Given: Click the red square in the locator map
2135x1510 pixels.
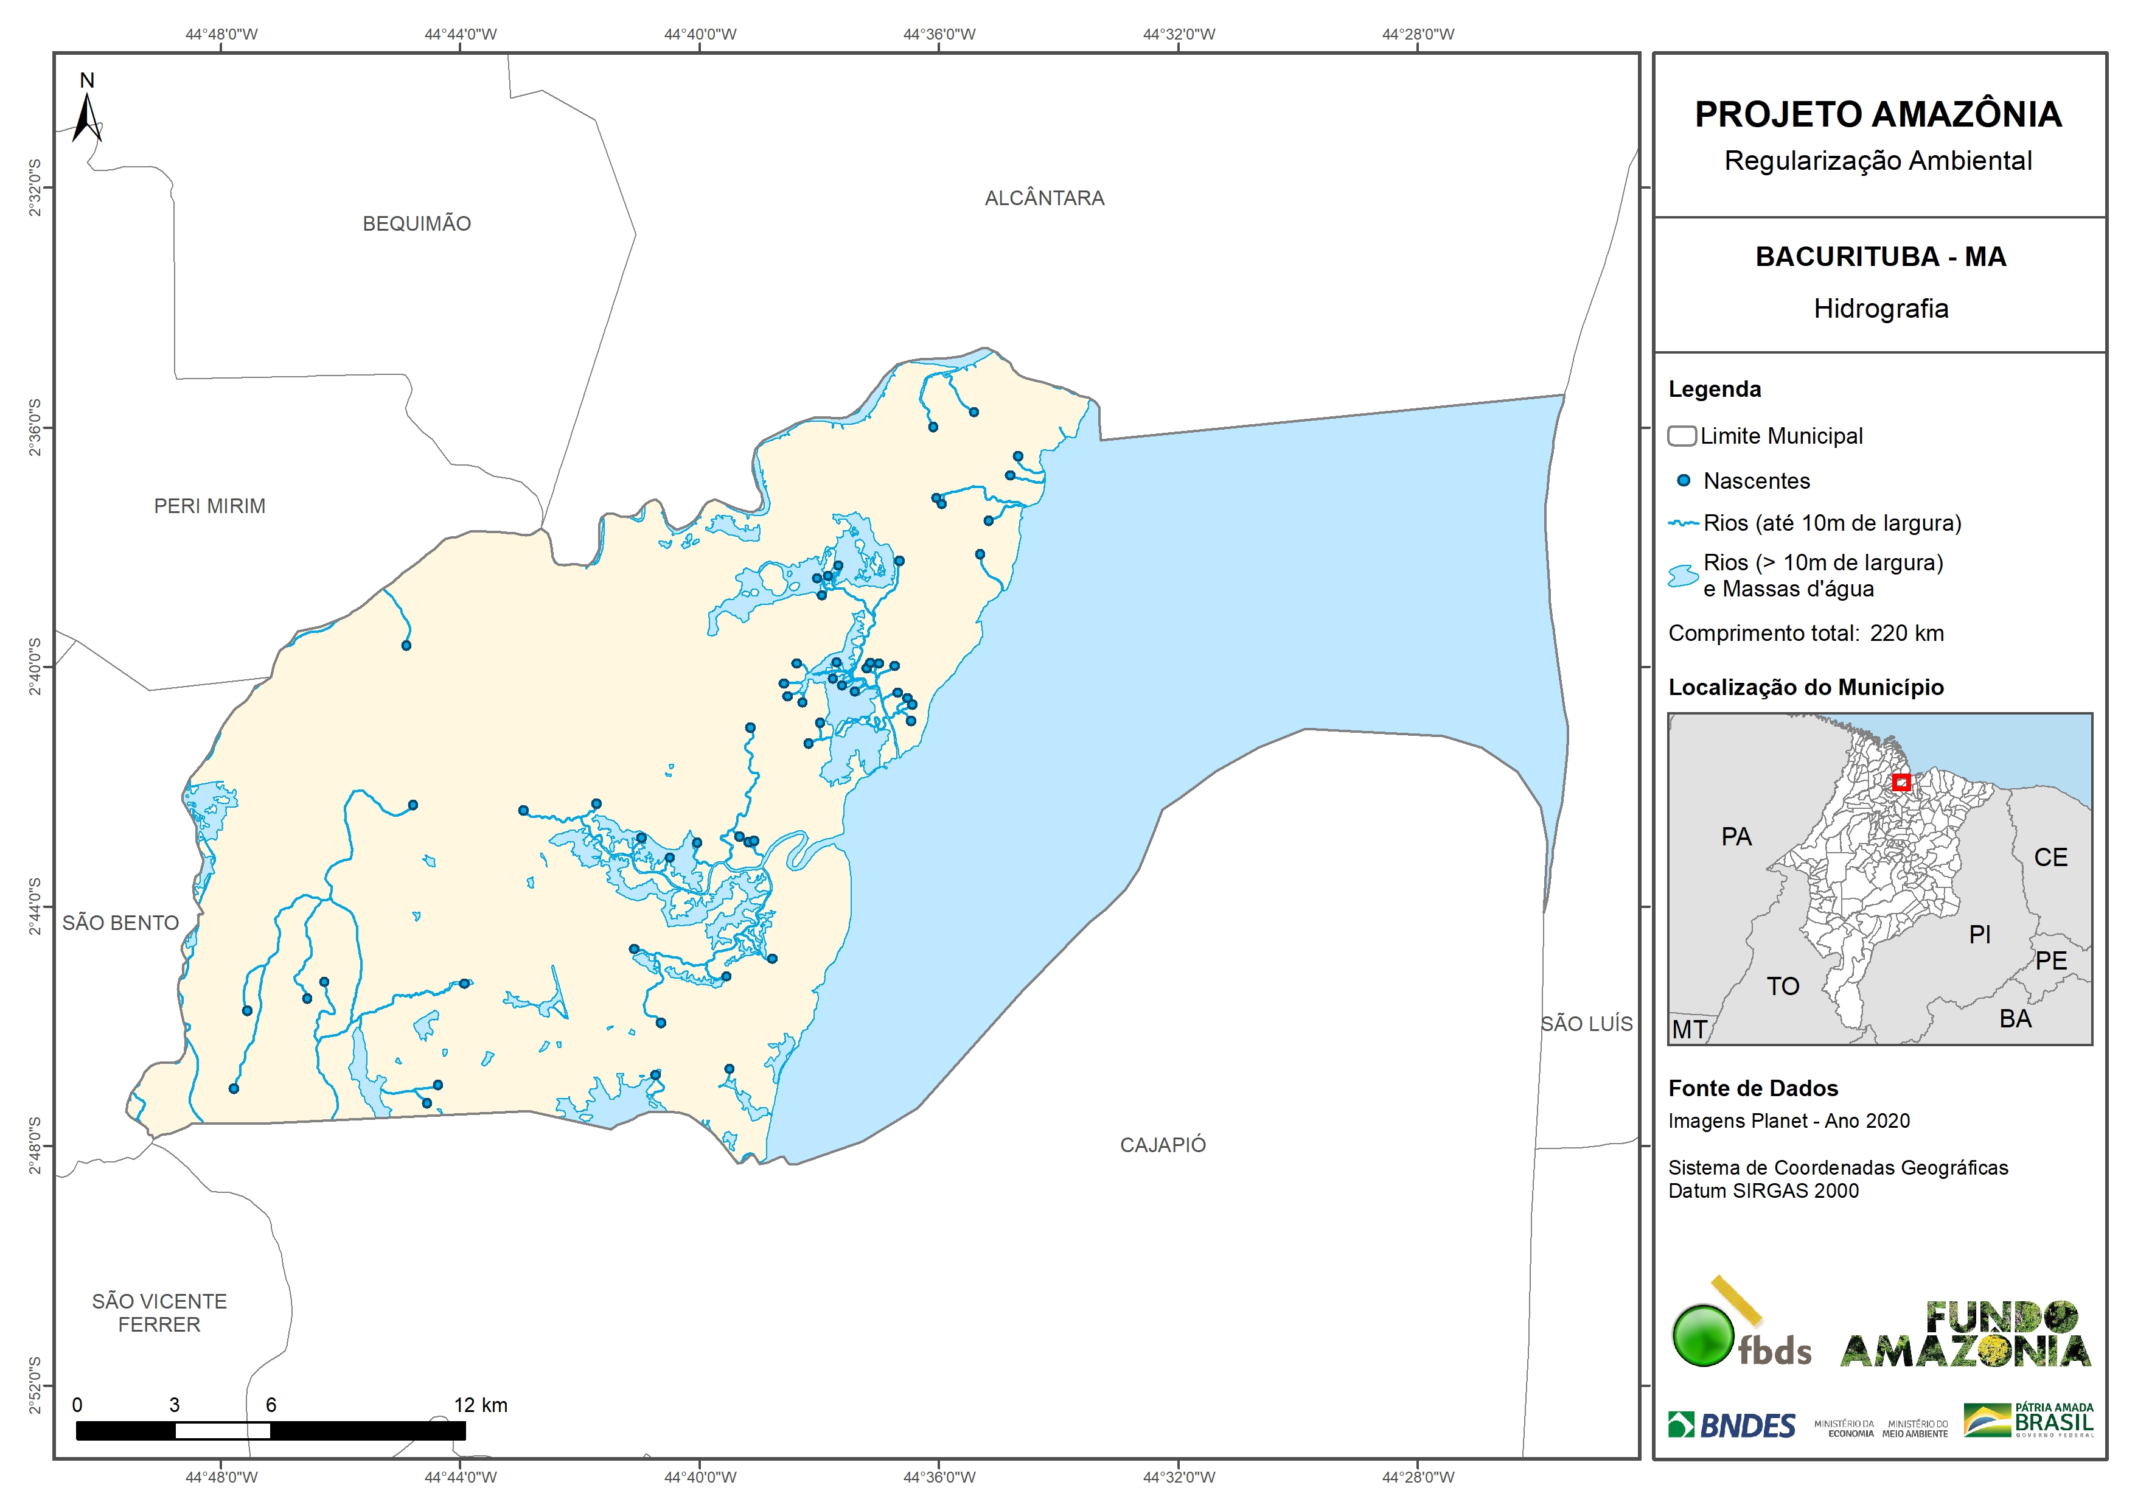Looking at the screenshot, I should (1901, 783).
